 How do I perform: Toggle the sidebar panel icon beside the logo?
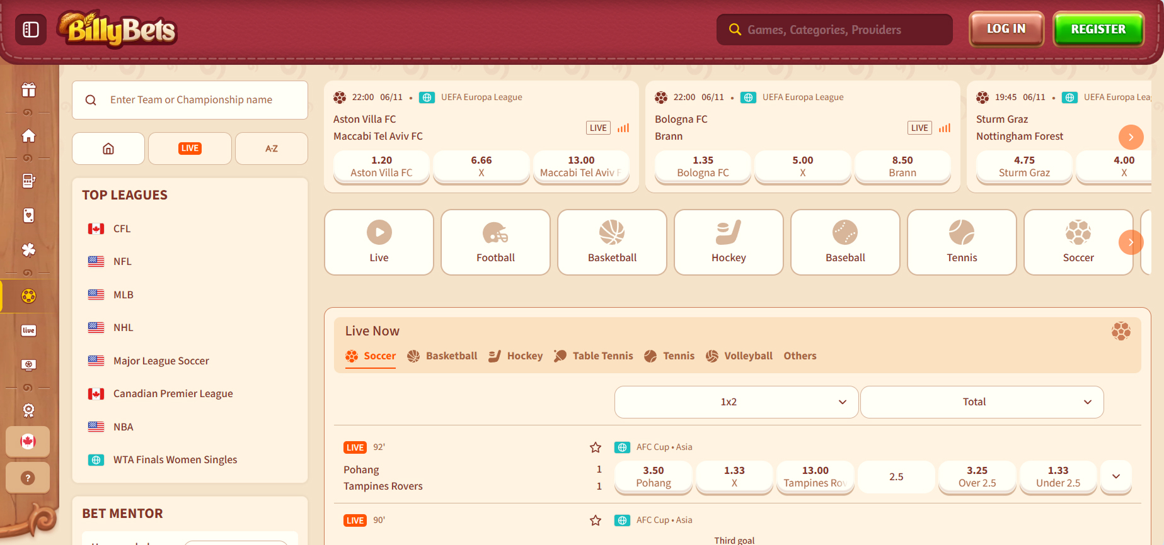(x=30, y=30)
